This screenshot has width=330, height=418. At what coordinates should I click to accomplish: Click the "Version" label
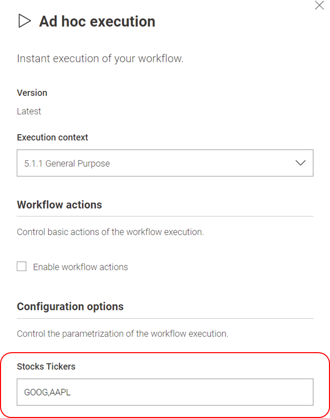pos(32,93)
